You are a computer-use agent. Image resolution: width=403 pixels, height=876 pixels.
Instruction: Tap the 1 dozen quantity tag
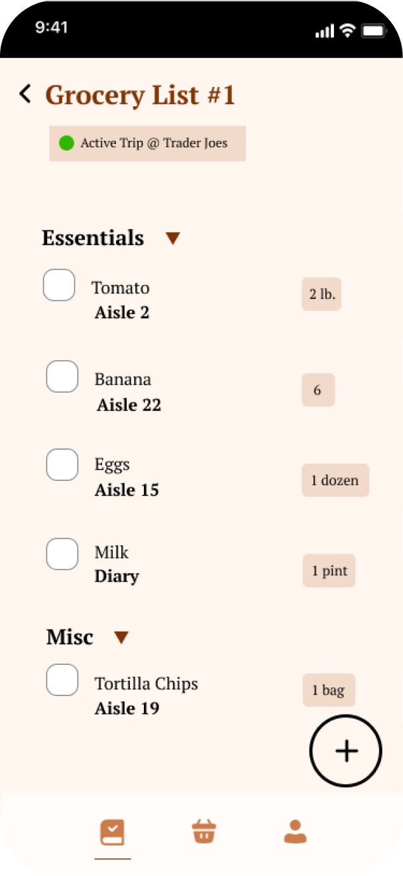coord(335,480)
